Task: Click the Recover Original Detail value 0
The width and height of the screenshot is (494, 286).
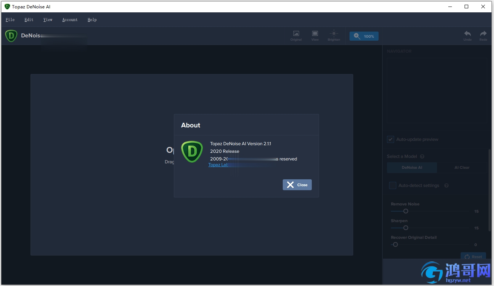Action: pyautogui.click(x=475, y=245)
